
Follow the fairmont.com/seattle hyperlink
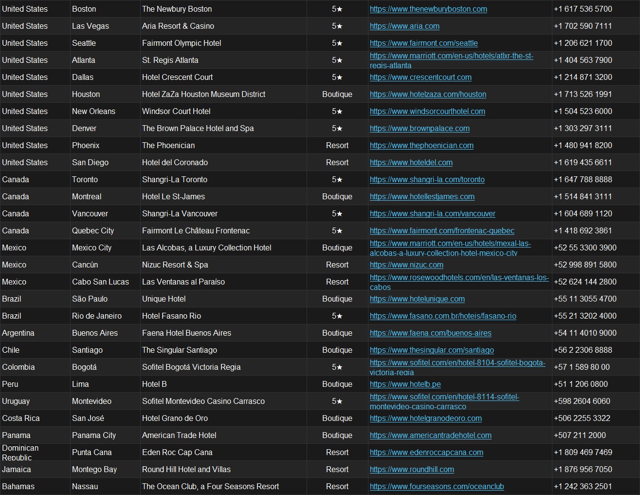tap(424, 43)
